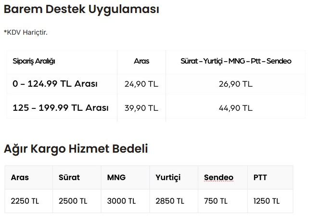
Task: Click the underlined Sendeo header
Action: click(x=218, y=178)
